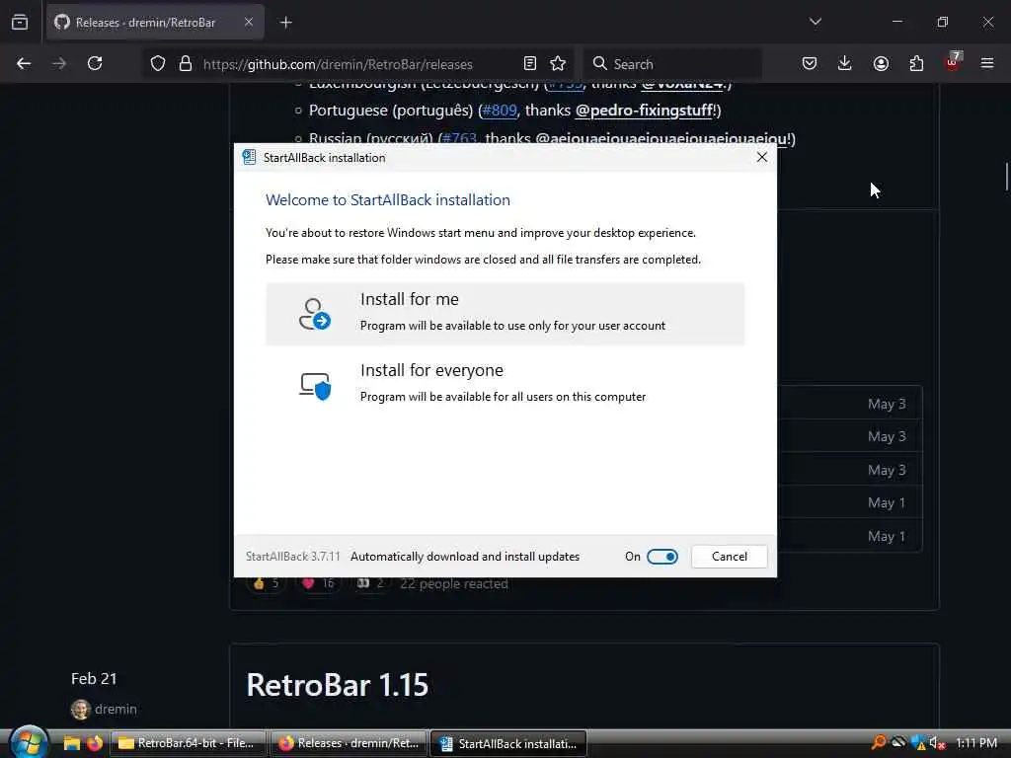Screen dimensions: 1011x758
Task: Switch to Releases dremin/RetroBar taskbar button
Action: [349, 743]
